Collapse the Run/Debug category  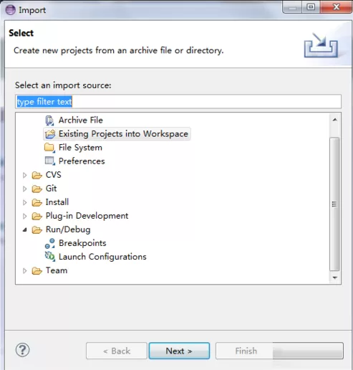[24, 230]
